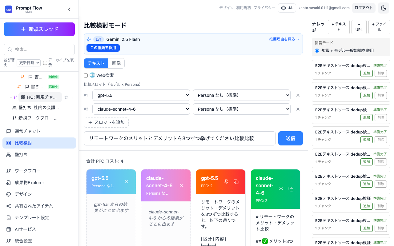The height and width of the screenshot is (246, 394).
Task: Expand 推薦理由を見る
Action: [284, 39]
